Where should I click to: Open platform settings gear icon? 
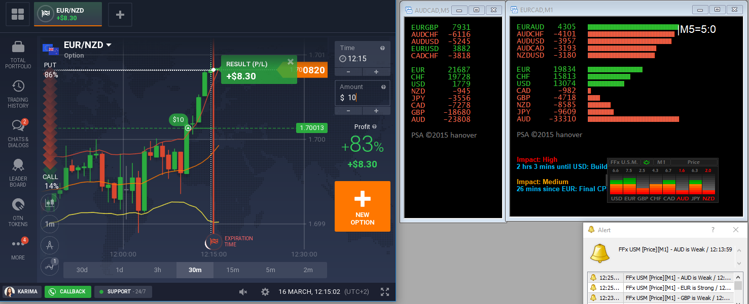click(x=265, y=292)
